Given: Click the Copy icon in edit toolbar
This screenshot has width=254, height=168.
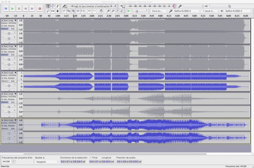Looking at the screenshot, I should (x=69, y=11).
